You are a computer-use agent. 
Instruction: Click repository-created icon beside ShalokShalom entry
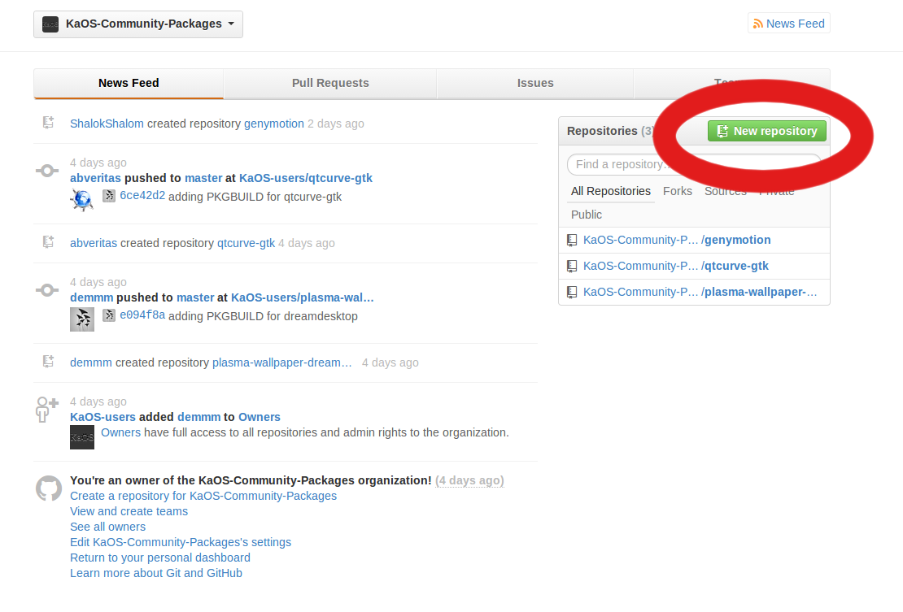48,122
